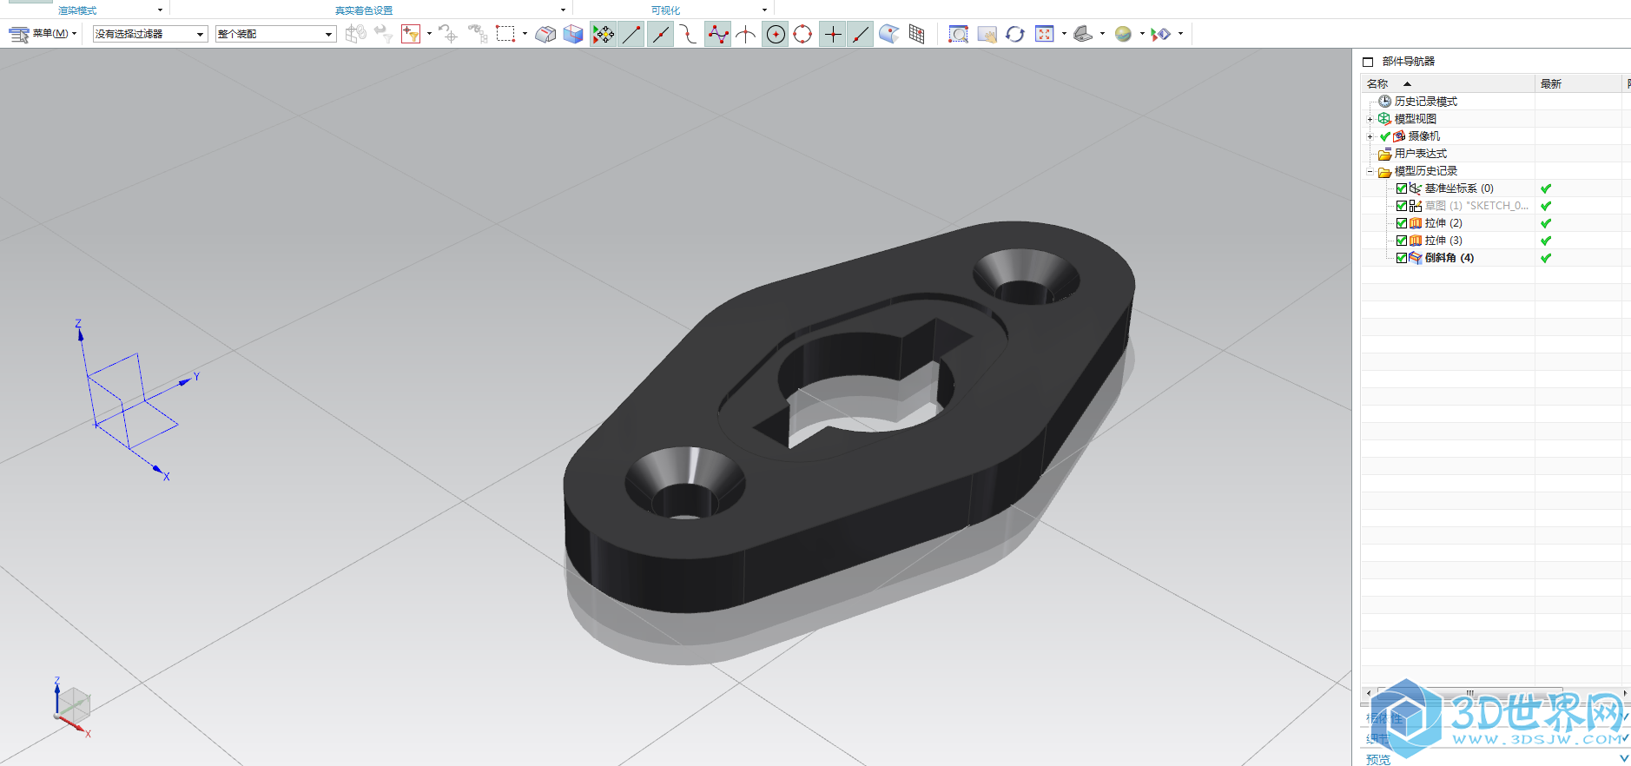The height and width of the screenshot is (766, 1631).
Task: Open the 菜单(M) menu button
Action: (43, 34)
